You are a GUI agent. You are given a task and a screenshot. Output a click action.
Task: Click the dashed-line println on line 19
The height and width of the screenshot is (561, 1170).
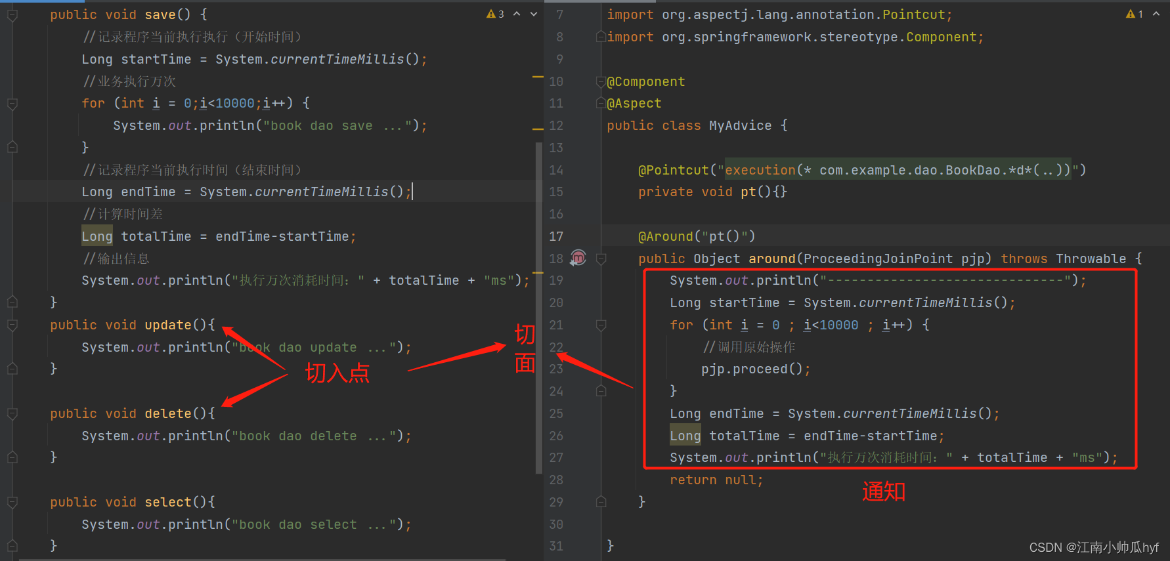[x=878, y=280]
